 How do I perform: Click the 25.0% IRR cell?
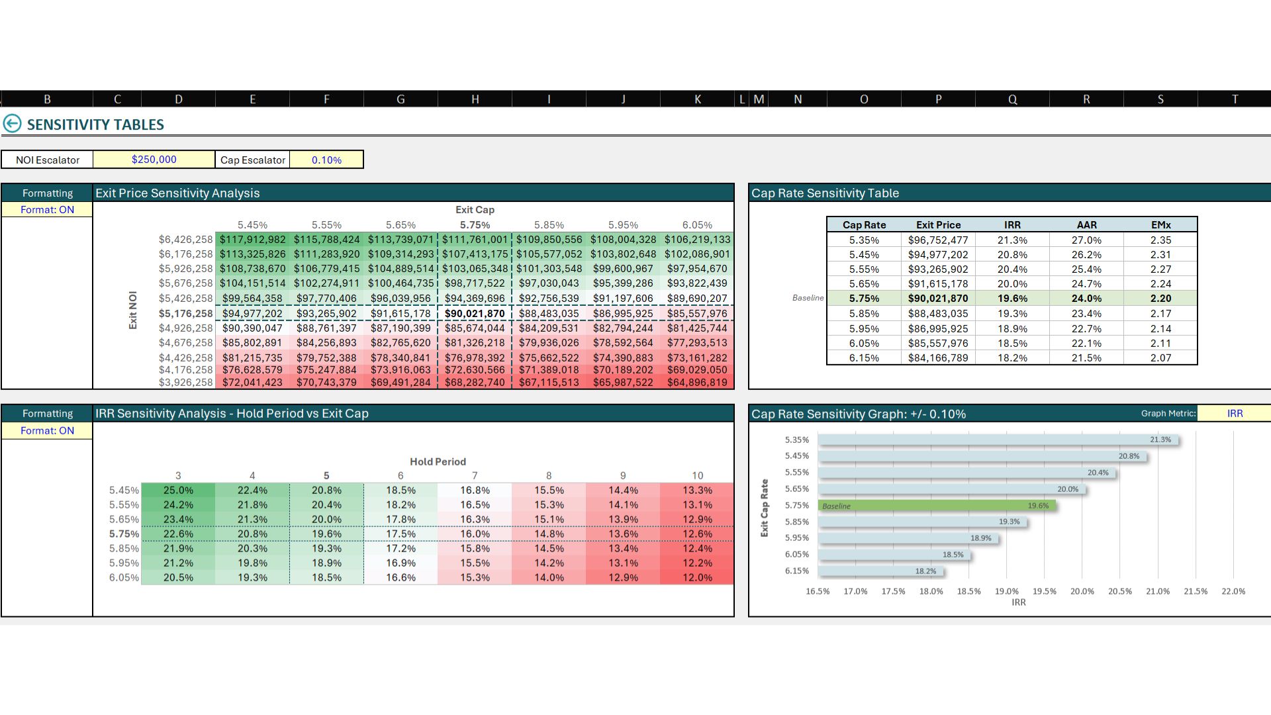178,491
